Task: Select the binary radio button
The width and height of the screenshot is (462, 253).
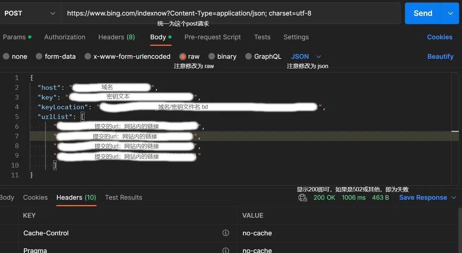Action: [212, 57]
